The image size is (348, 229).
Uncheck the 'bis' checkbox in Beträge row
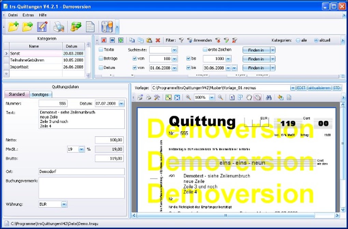pyautogui.click(x=188, y=59)
